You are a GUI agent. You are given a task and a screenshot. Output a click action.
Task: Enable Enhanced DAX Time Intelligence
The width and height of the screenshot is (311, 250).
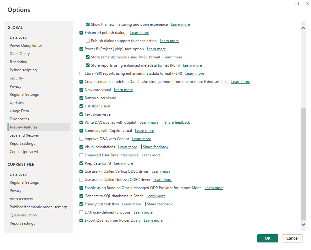pos(81,155)
